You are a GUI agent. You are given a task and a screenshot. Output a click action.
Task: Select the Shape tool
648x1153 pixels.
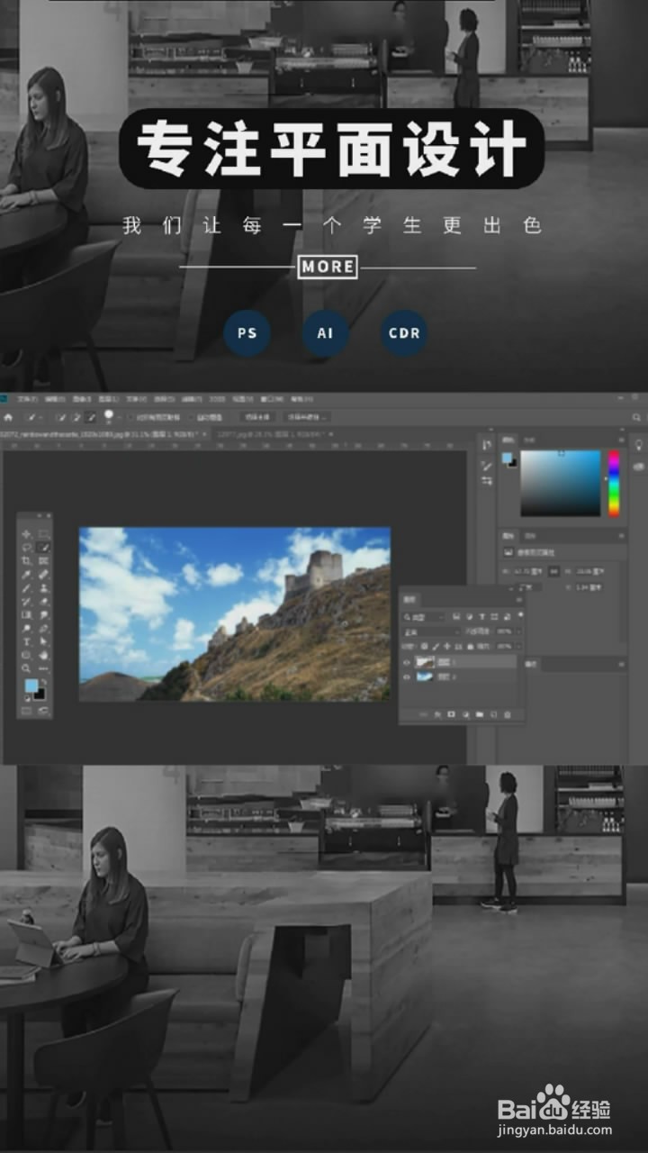(x=26, y=655)
